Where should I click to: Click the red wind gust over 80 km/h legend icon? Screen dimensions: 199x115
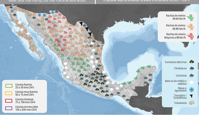coord(191,36)
